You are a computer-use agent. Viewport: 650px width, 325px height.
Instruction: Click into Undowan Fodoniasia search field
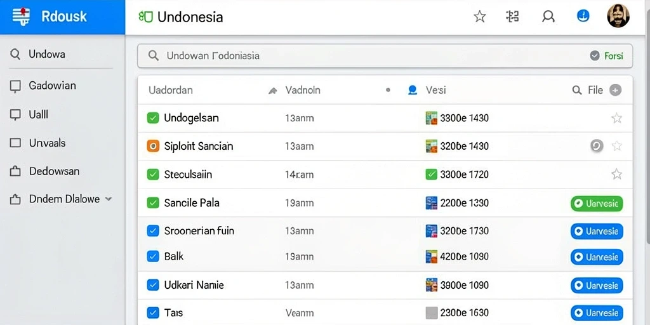tap(385, 56)
